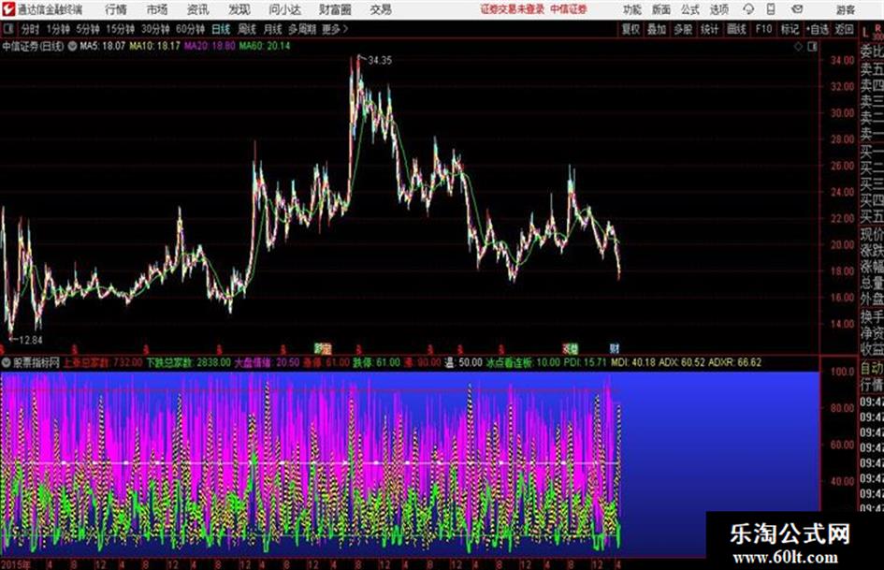
Task: Click the 叠加 overlay button
Action: click(x=657, y=29)
